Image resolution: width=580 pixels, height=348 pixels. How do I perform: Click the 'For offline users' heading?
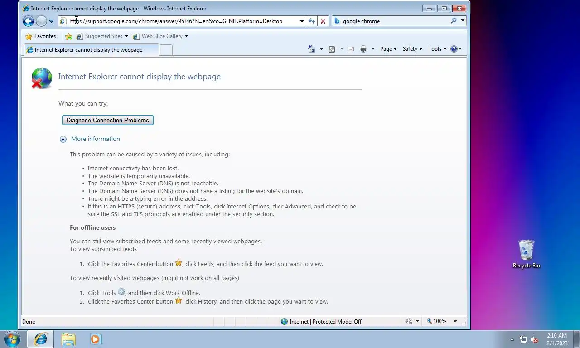click(x=92, y=227)
